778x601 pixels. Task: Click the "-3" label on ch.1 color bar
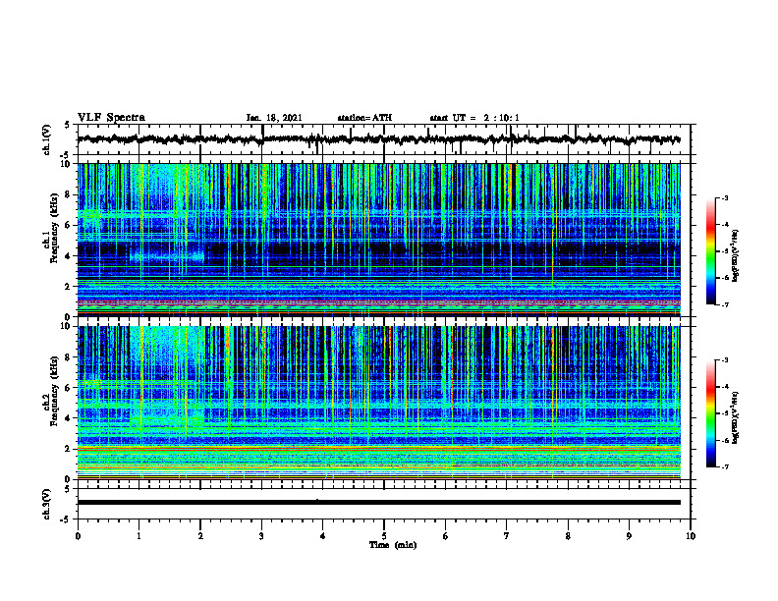725,197
